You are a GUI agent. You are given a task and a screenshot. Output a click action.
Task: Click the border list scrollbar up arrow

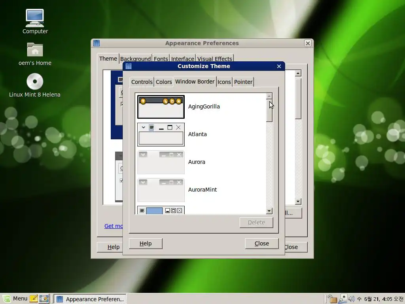click(269, 96)
